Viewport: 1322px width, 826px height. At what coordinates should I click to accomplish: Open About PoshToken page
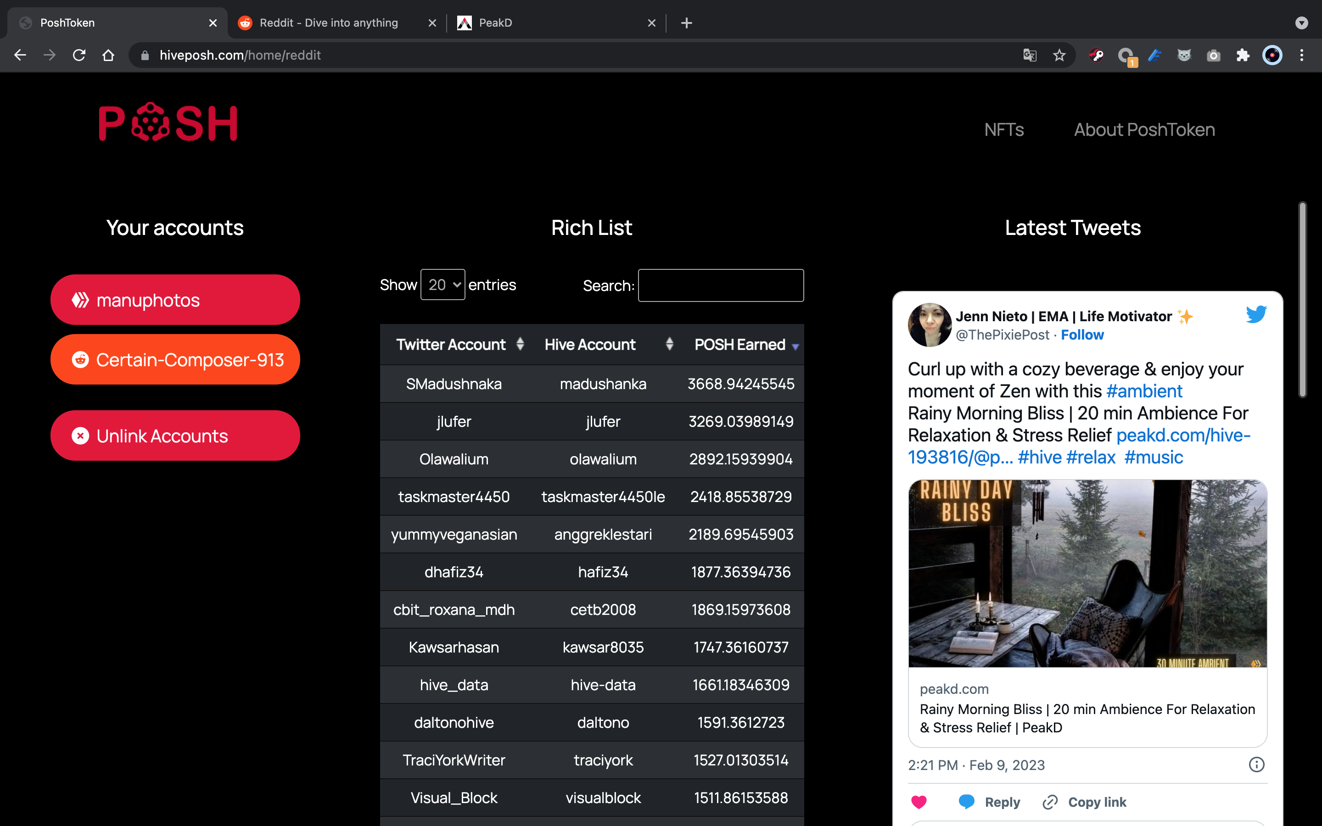coord(1144,130)
